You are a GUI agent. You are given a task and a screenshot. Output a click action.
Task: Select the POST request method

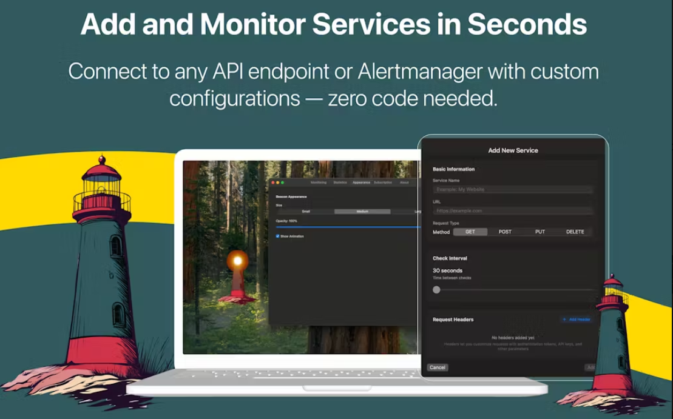click(505, 232)
